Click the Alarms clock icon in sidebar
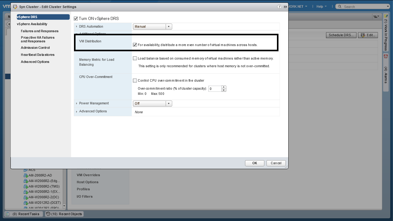This screenshot has width=393, height=221. 386,56
